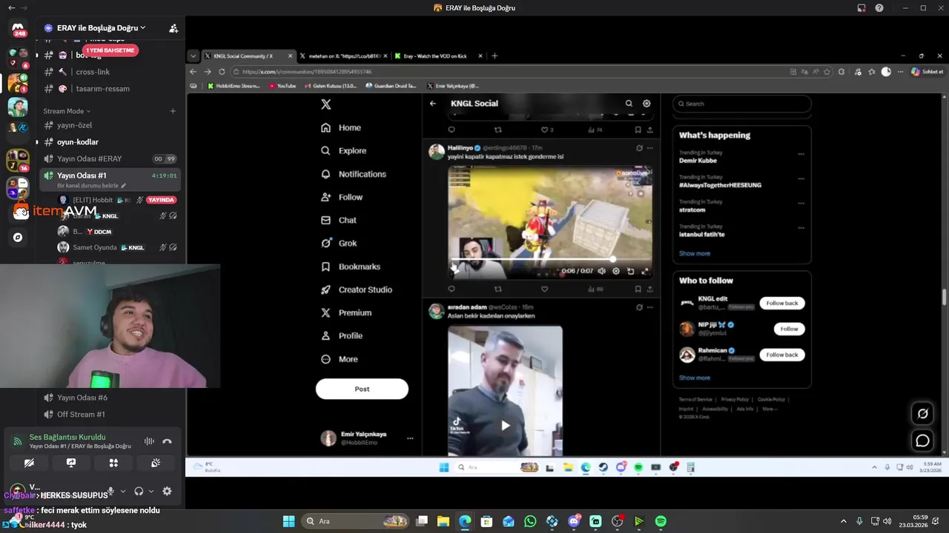Disconnect from the Discord voice call
Image resolution: width=949 pixels, height=533 pixels.
pos(167,441)
